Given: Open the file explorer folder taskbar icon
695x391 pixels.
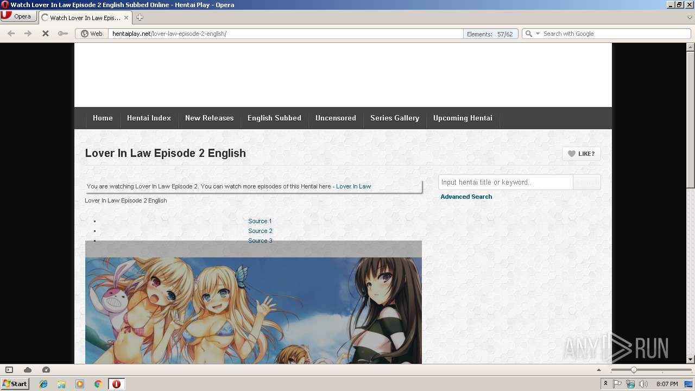Looking at the screenshot, I should coord(61,384).
